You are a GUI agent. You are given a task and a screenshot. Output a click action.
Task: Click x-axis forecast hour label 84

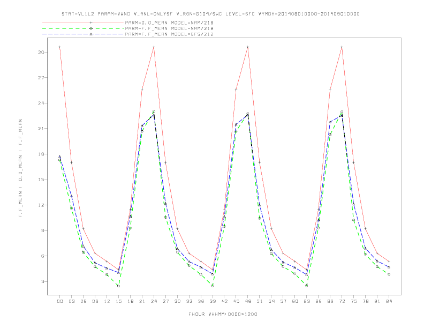pyautogui.click(x=389, y=301)
